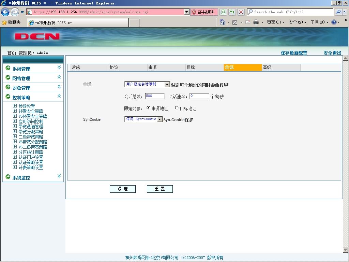Click the Stop loading X icon
This screenshot has width=349, height=262.
pyautogui.click(x=241, y=12)
